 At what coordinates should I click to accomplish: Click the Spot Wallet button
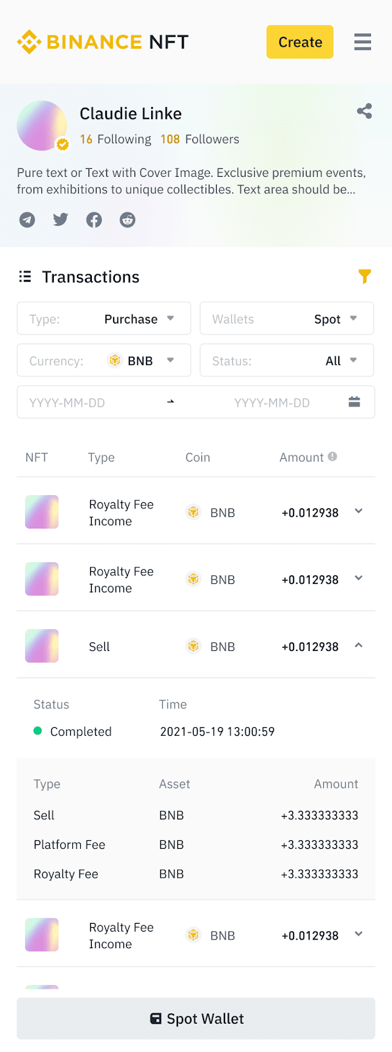(196, 1018)
